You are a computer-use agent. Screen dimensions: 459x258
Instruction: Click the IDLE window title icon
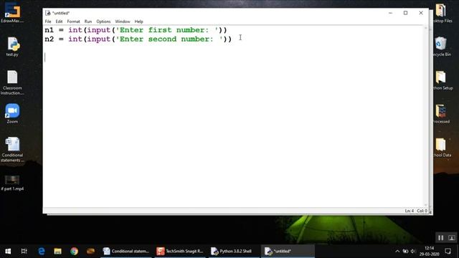tap(48, 13)
